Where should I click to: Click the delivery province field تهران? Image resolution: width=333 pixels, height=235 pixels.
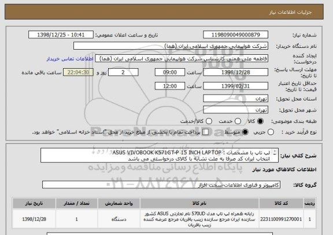pos(235,98)
